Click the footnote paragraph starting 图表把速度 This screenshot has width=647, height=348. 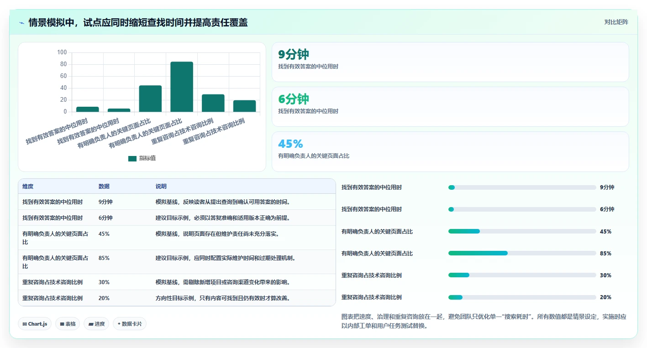[x=484, y=321]
